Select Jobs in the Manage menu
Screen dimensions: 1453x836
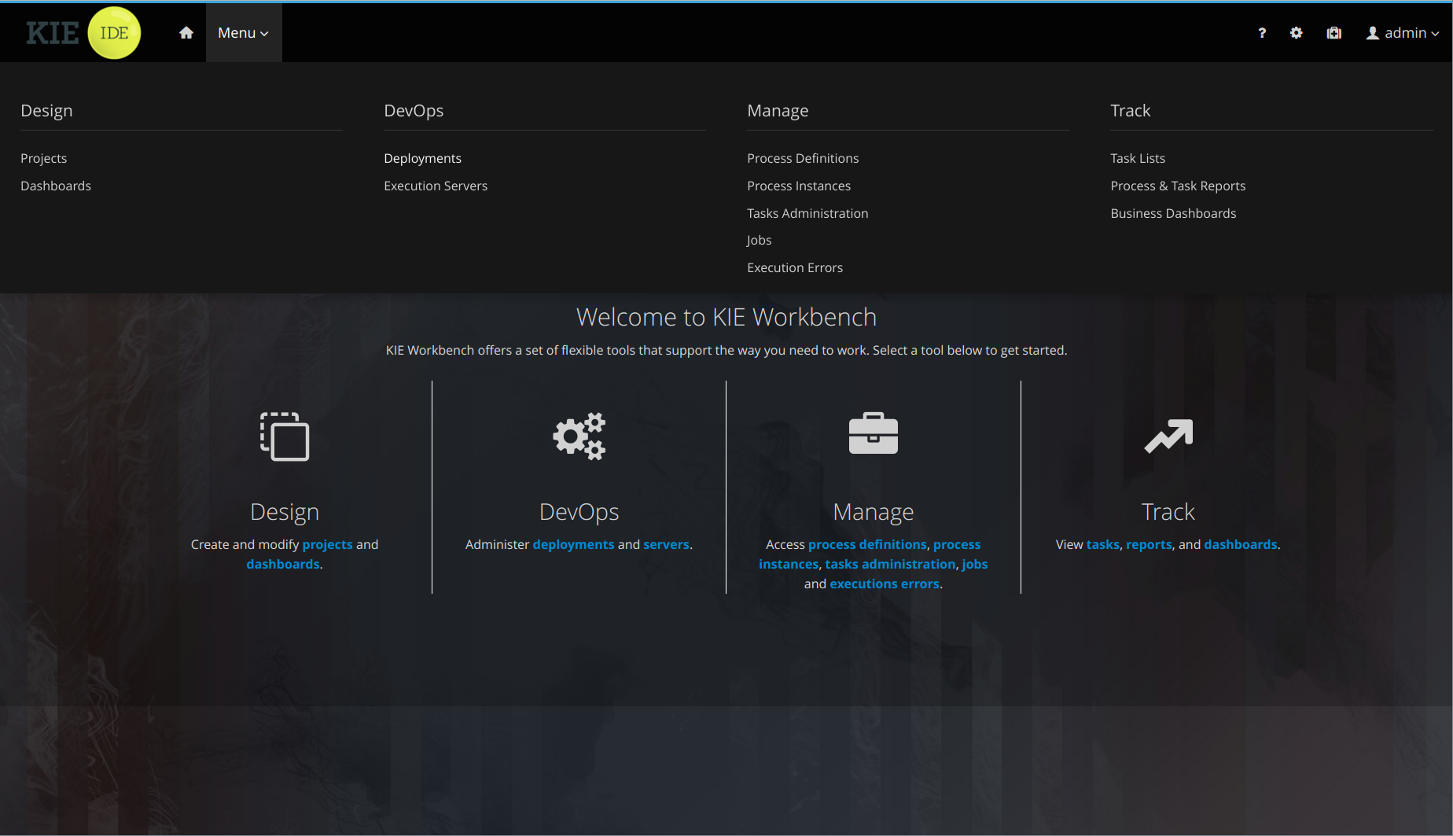click(x=759, y=240)
